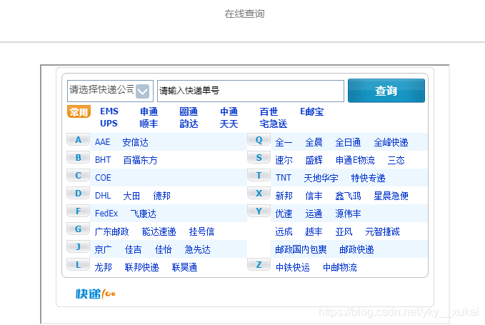Select 源伟丰 courier
This screenshot has width=485, height=325.
tap(348, 214)
